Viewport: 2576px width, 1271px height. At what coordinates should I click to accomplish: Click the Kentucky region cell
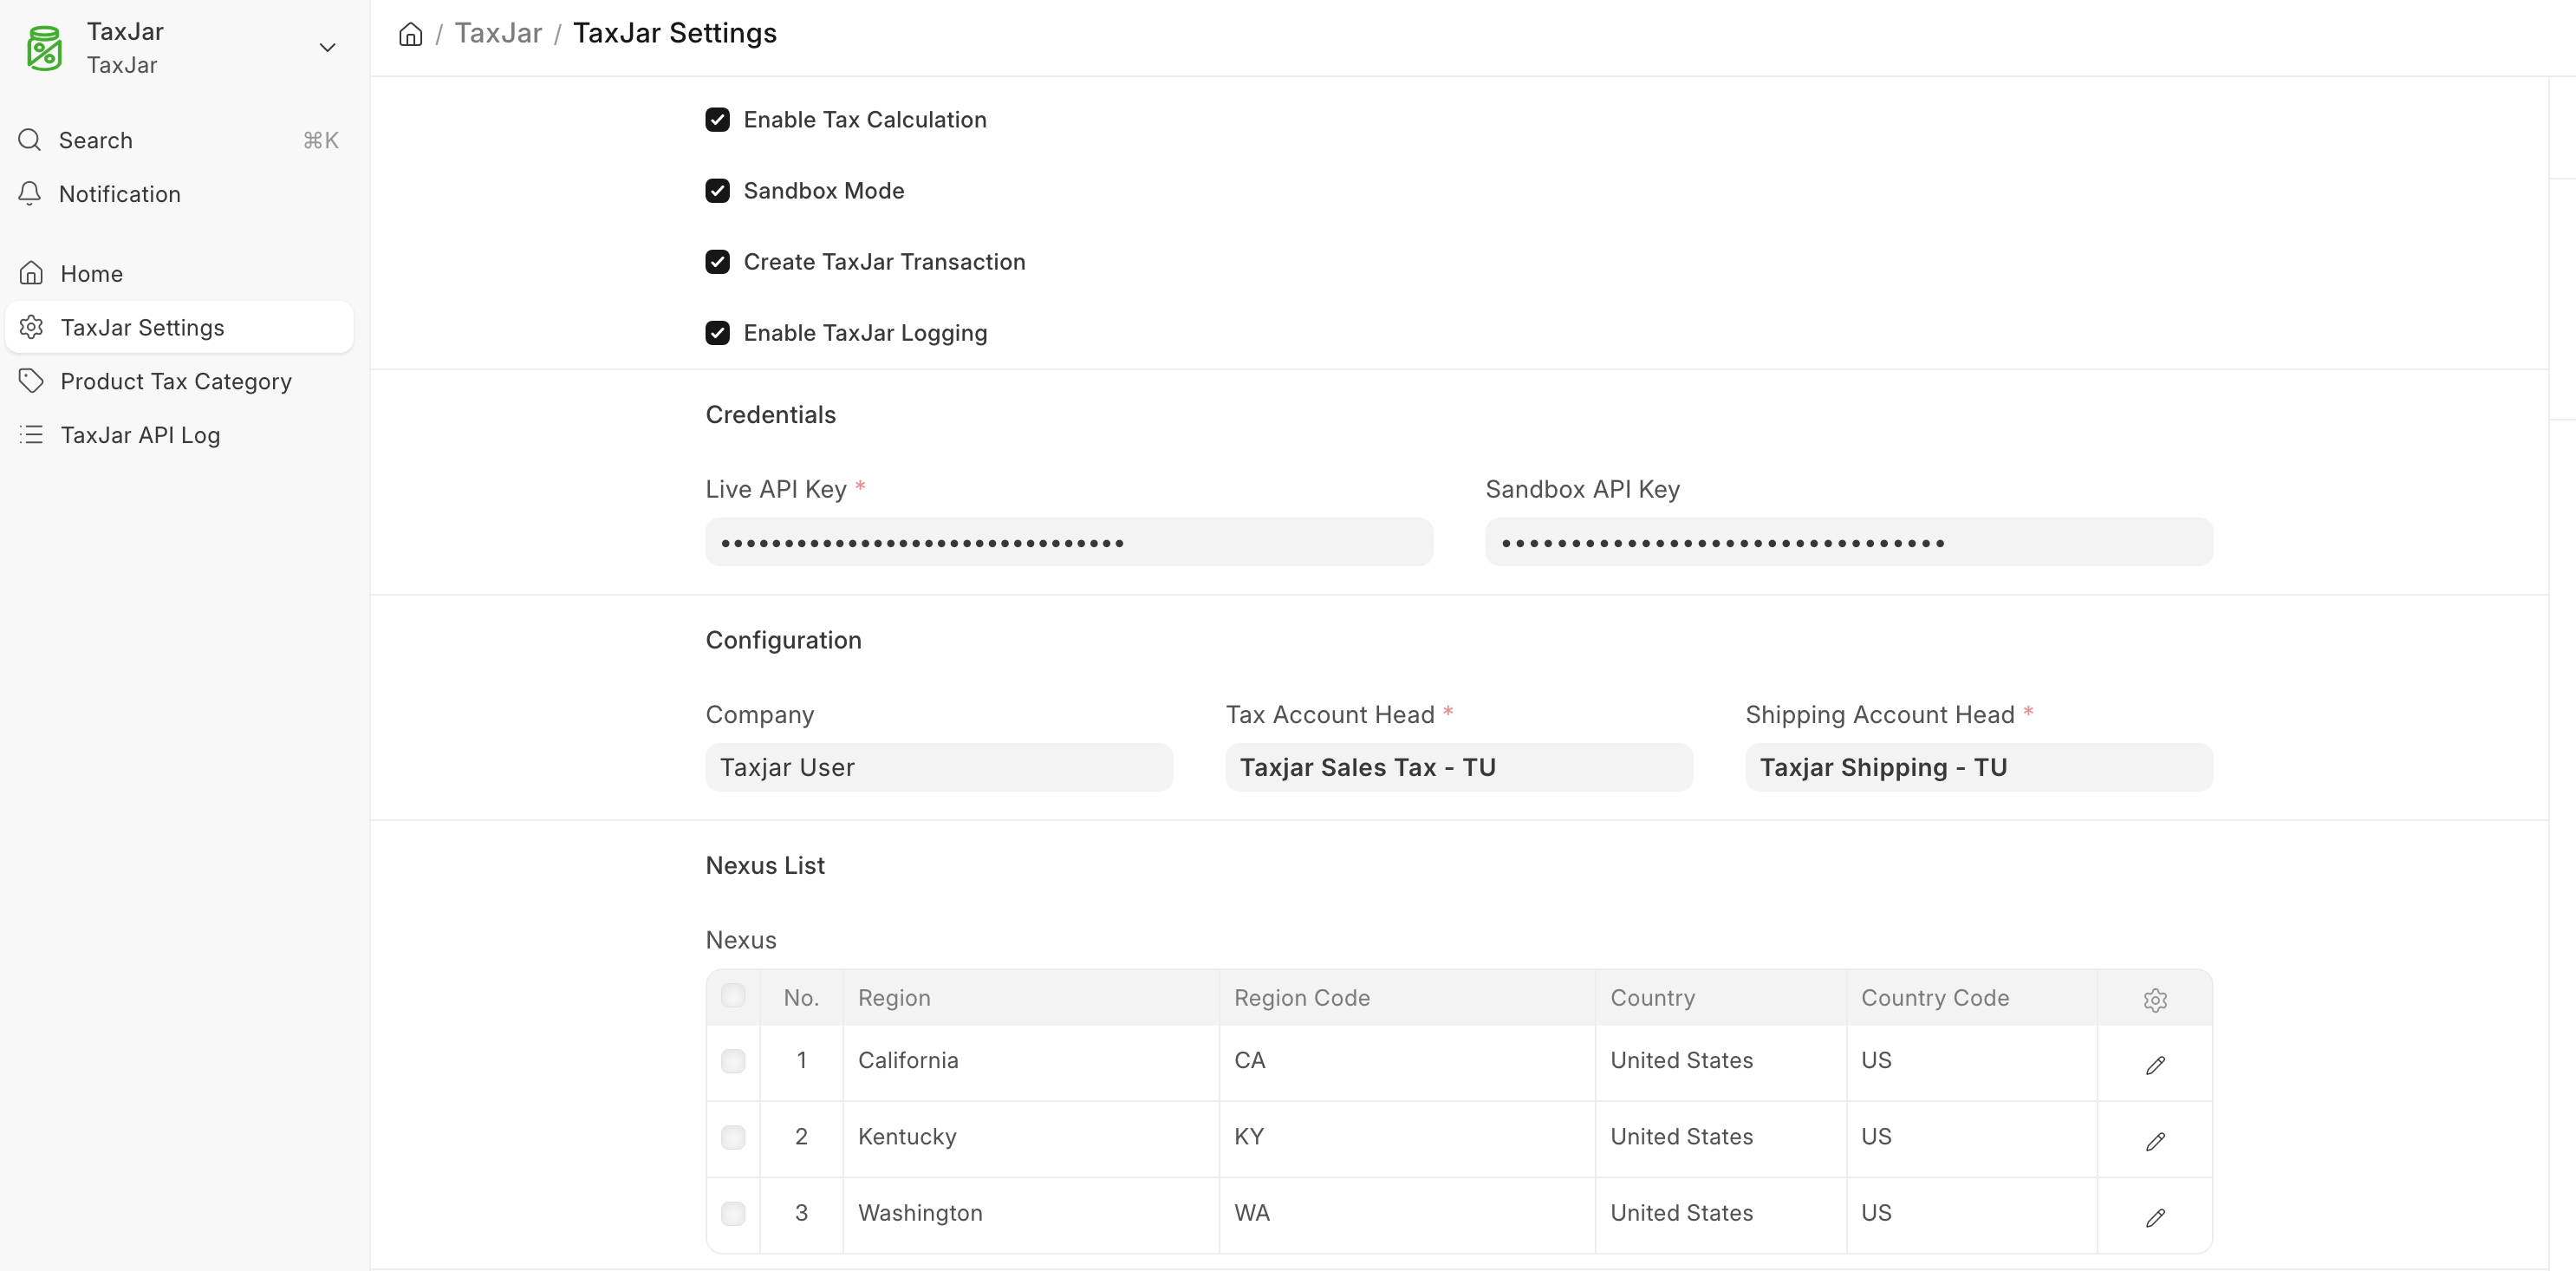pyautogui.click(x=1031, y=1138)
